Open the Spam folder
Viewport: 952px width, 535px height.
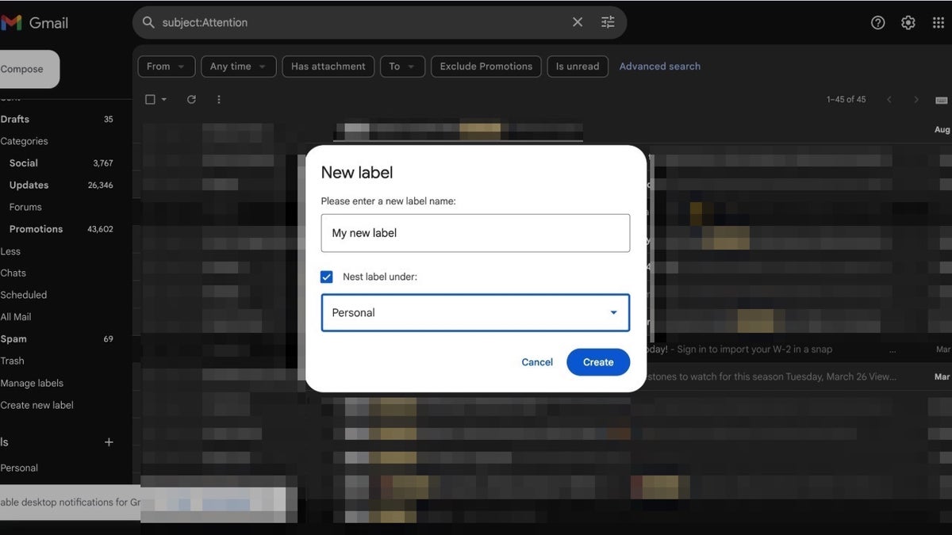pos(13,338)
